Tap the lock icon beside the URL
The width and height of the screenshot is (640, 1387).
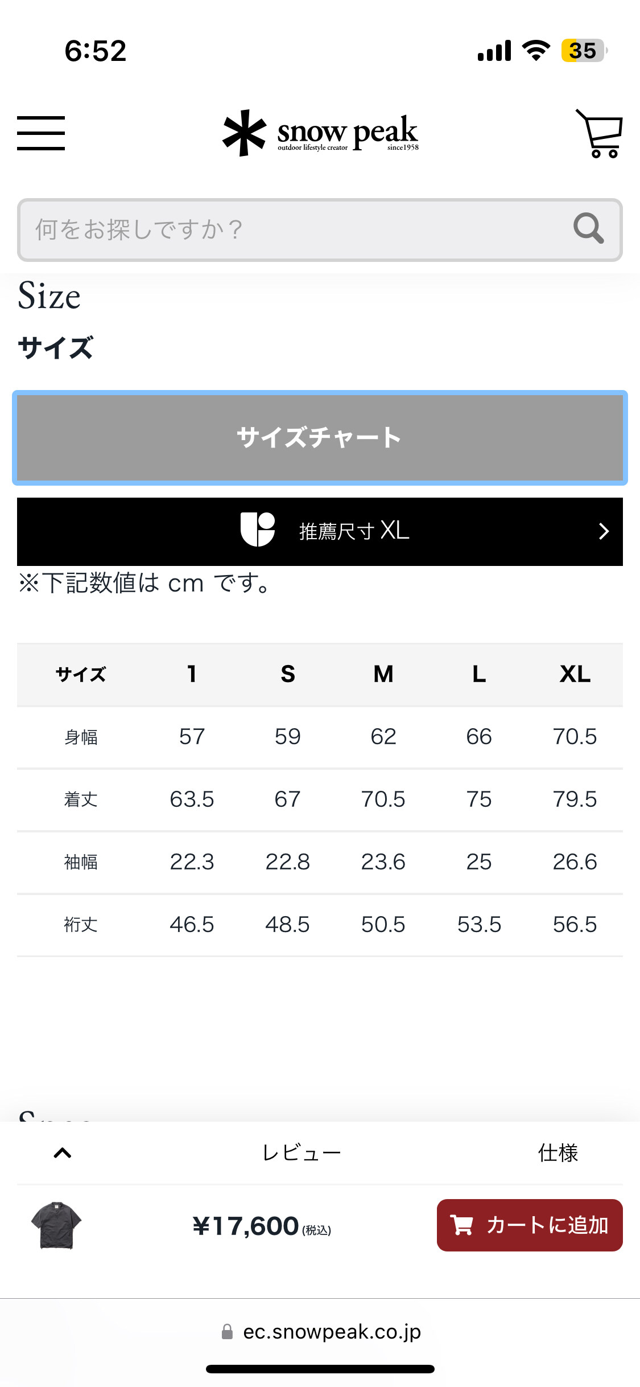227,1332
